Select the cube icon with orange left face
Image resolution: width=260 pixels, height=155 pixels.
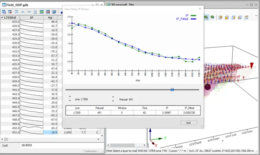click(x=240, y=17)
